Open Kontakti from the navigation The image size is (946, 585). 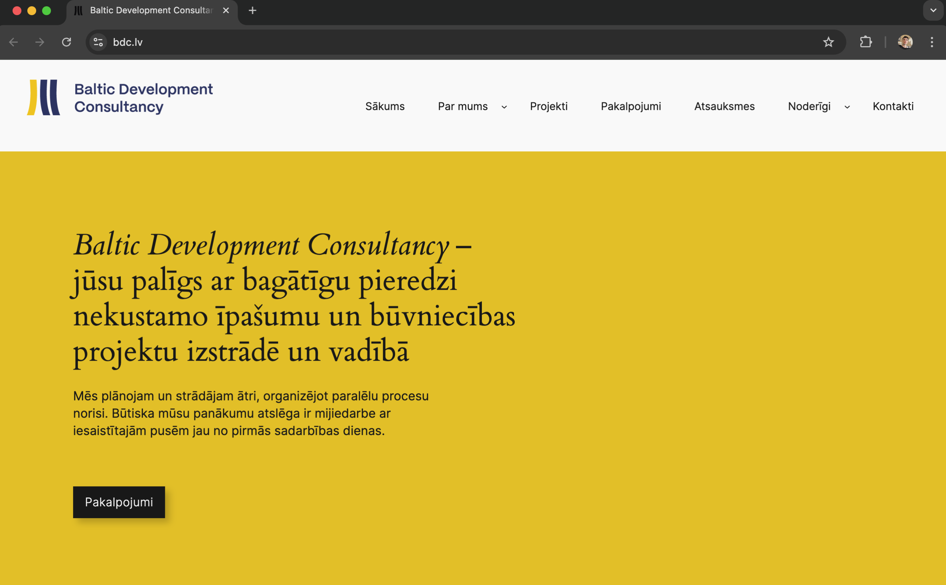click(x=893, y=106)
